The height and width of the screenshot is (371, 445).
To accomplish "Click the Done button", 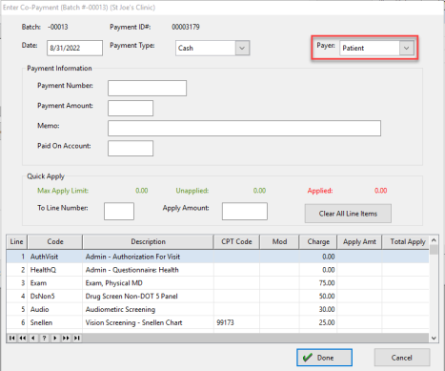I will coord(324,358).
